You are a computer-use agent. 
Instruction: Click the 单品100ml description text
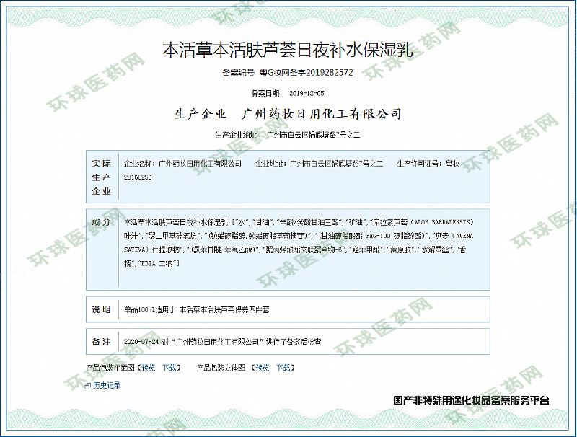196,309
